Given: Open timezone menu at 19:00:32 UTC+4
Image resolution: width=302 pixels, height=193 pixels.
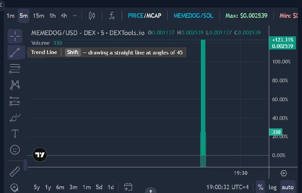Looking at the screenshot, I should coord(228,187).
